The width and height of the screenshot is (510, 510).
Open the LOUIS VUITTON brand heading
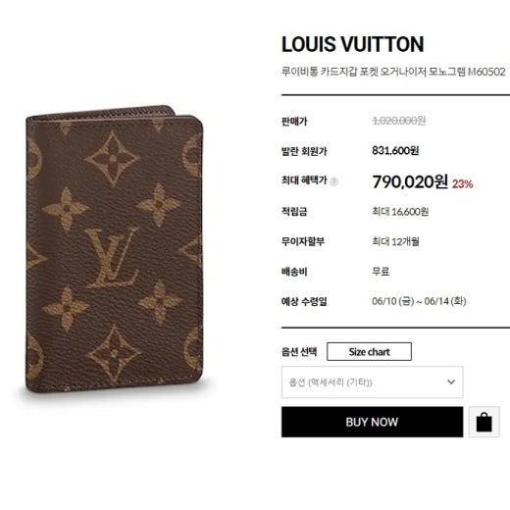tap(353, 44)
